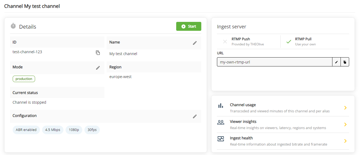This screenshot has width=364, height=155.
Task: Edit the Mode setting pencil icon
Action: pyautogui.click(x=98, y=68)
